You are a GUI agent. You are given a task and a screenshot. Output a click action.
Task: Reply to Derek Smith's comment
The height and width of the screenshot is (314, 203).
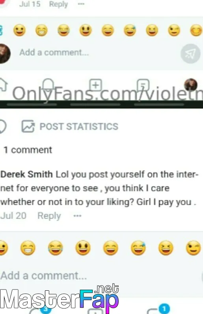pos(49,216)
